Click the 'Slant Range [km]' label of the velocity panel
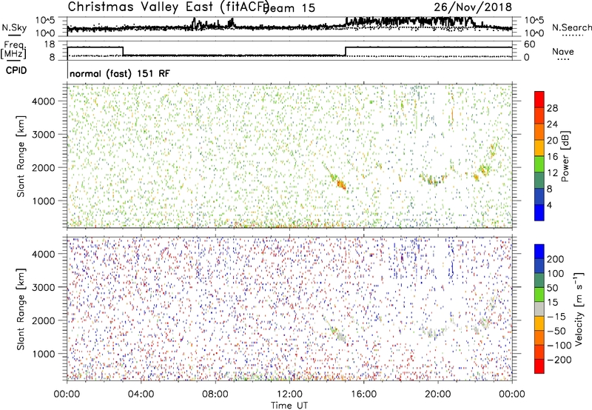Screen dimensions: 592x410 click(21, 309)
